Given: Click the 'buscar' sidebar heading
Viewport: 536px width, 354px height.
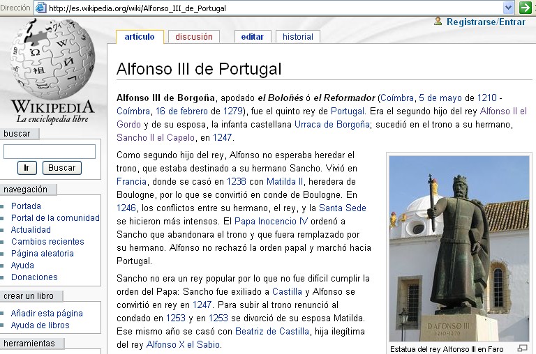Looking at the screenshot, I should [x=17, y=134].
